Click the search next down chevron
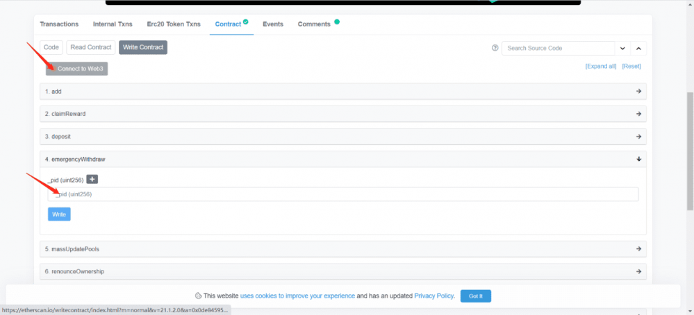This screenshot has width=694, height=315. tap(622, 48)
